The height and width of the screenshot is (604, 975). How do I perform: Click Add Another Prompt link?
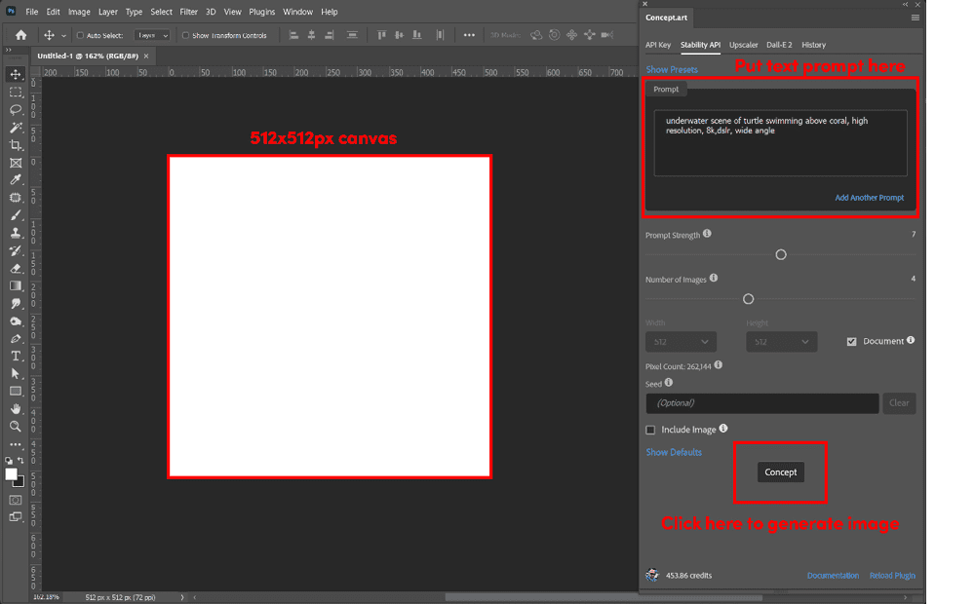[870, 198]
